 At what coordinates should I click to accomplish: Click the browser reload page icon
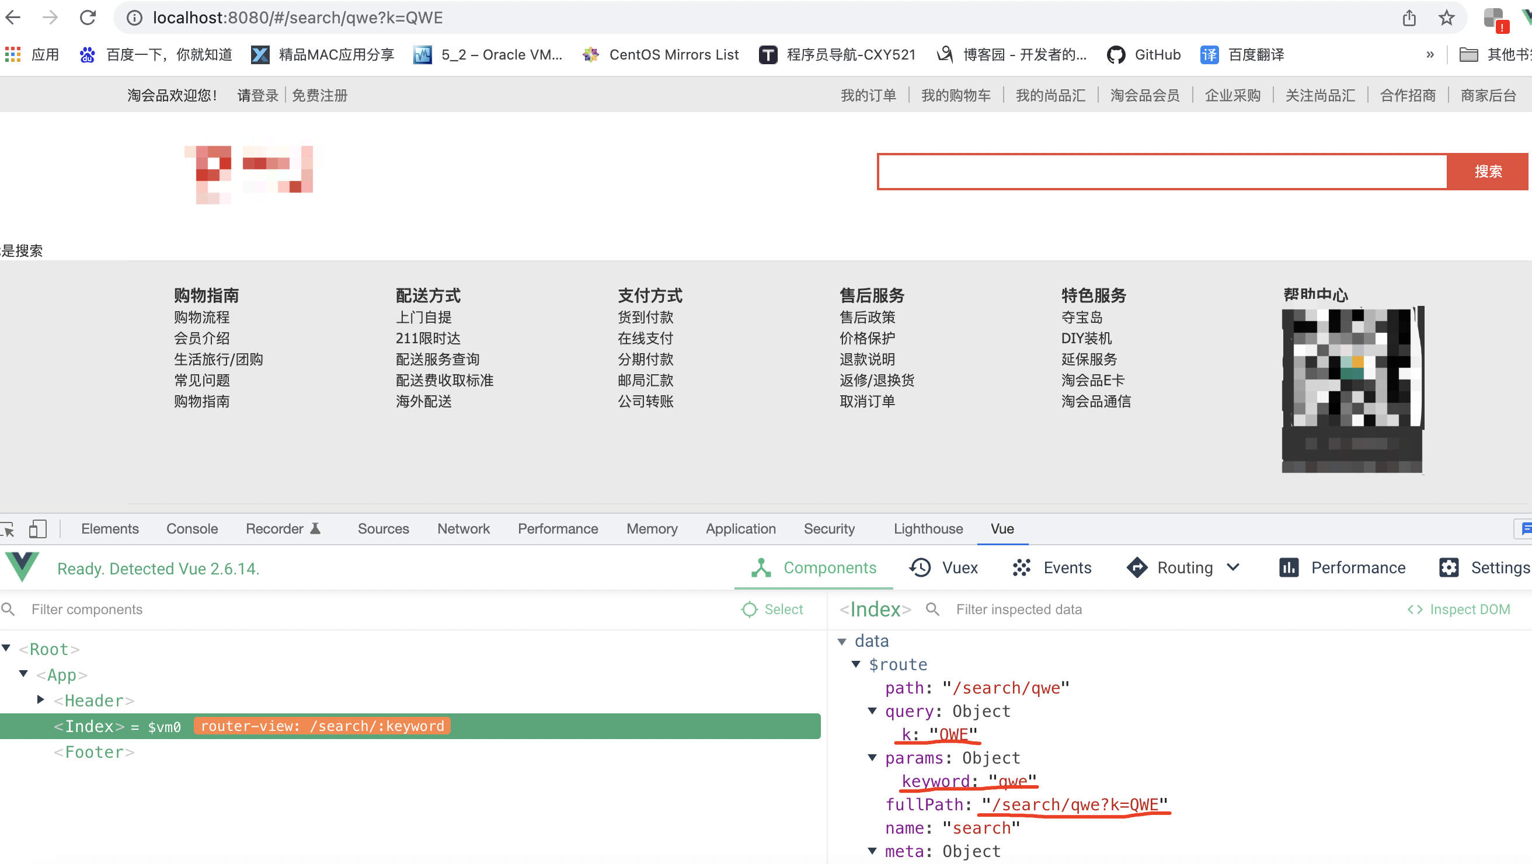(88, 18)
